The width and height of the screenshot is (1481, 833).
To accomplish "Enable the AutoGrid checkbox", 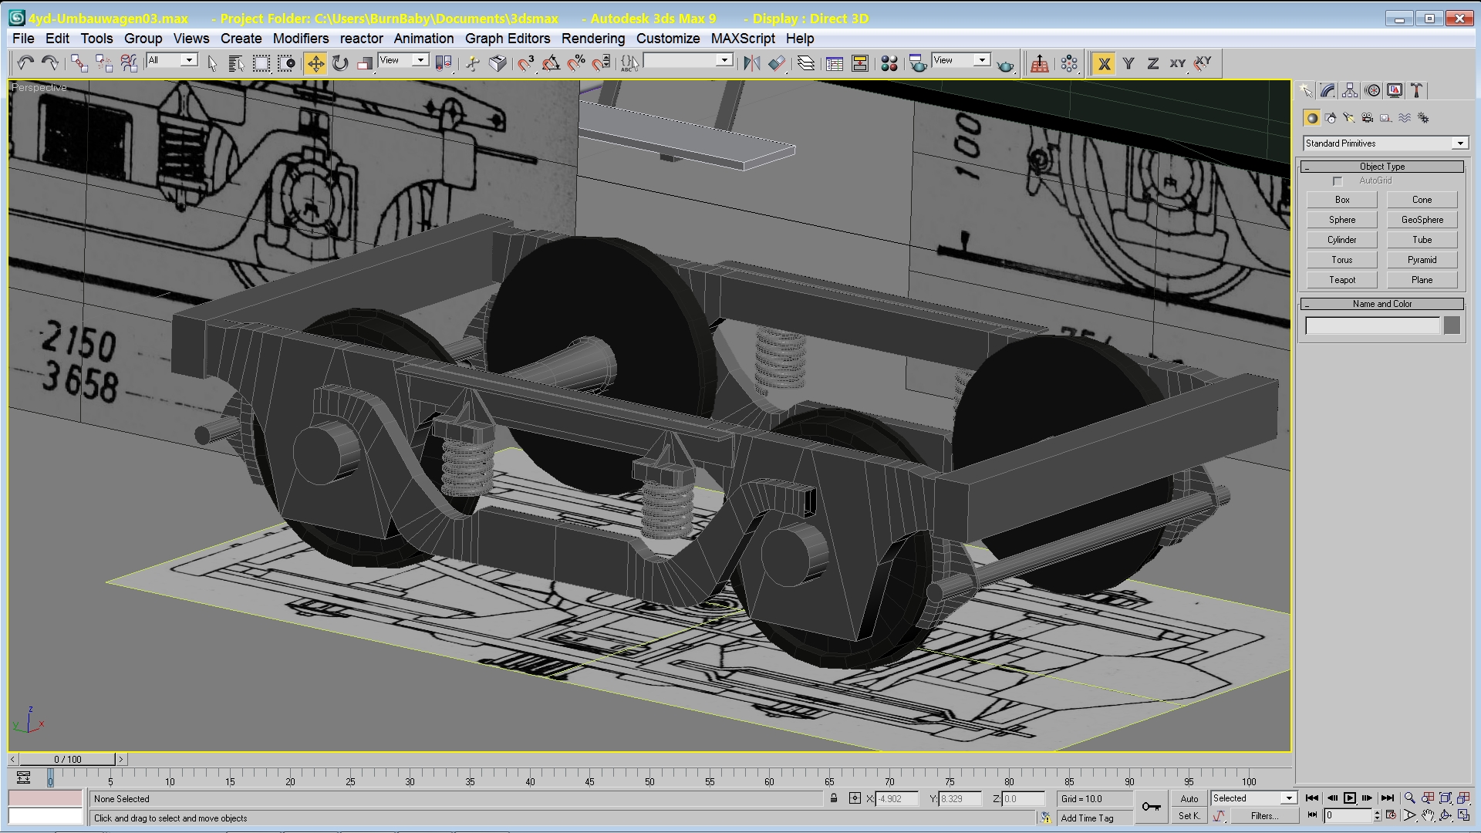I will (1338, 181).
